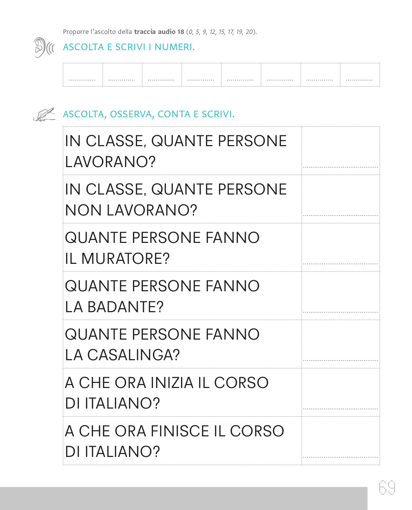Click answer field for LA CASALINGA question
The image size is (412, 510).
[341, 344]
